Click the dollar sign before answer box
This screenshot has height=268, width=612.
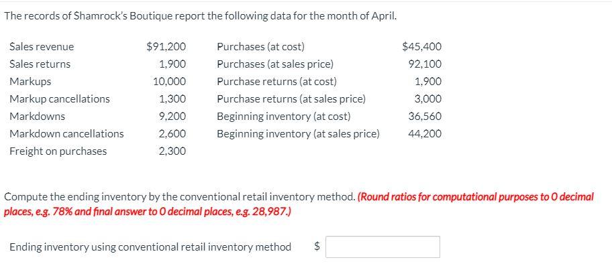[x=317, y=247]
